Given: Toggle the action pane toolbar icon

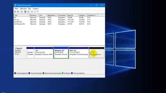Looking at the screenshot, I should [28, 12].
